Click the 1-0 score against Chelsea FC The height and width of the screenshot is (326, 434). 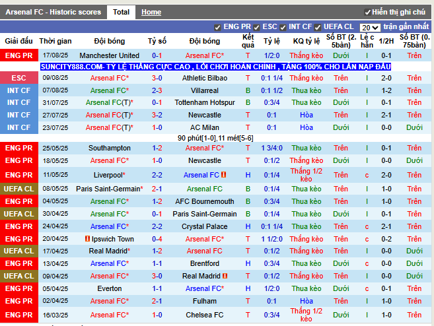(x=157, y=315)
